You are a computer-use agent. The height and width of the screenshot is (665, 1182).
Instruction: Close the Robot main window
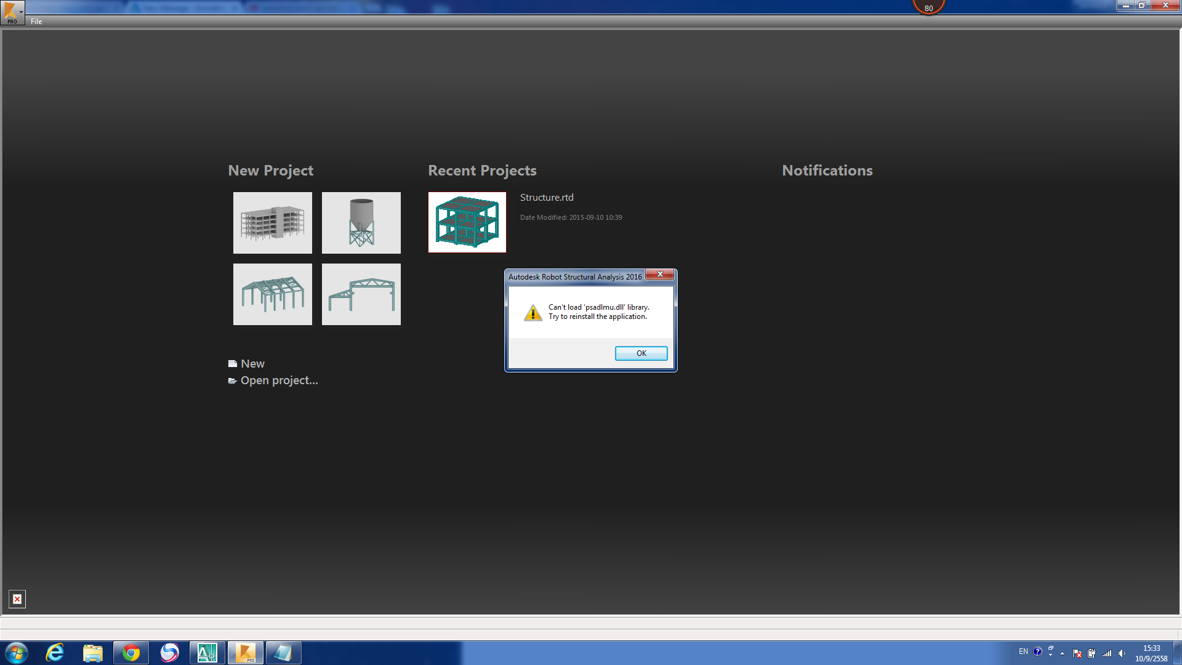point(1165,6)
